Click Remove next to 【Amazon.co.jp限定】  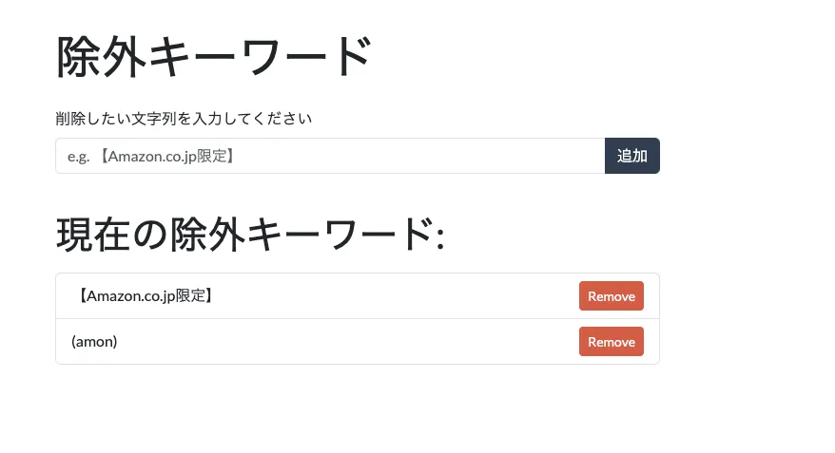tap(611, 296)
